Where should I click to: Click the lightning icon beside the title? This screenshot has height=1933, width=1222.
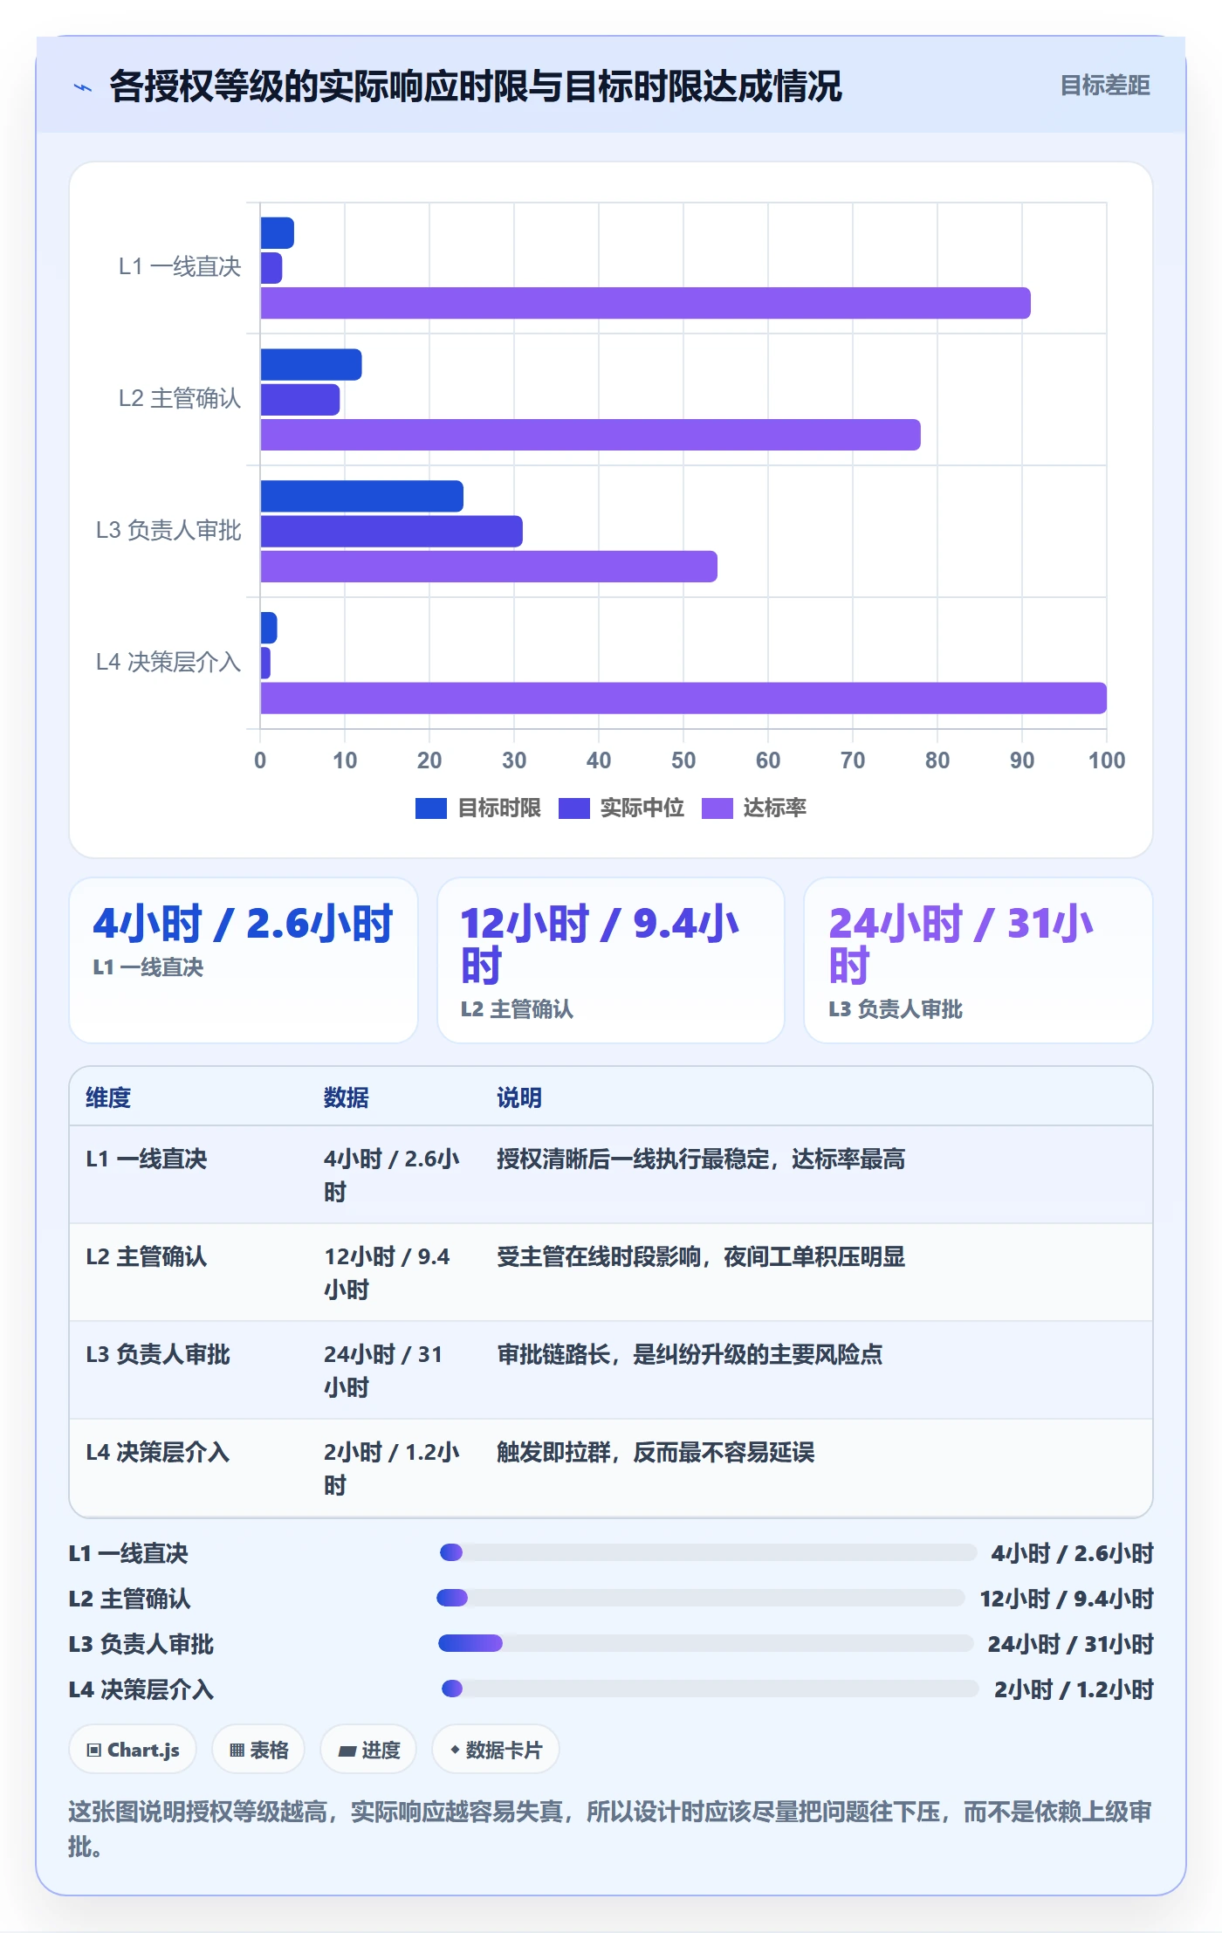(83, 86)
